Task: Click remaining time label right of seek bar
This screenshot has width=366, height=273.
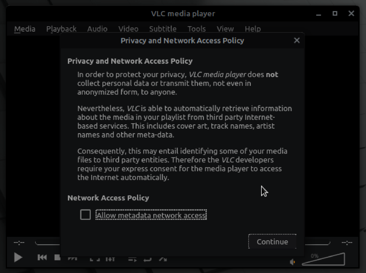Action: point(347,243)
